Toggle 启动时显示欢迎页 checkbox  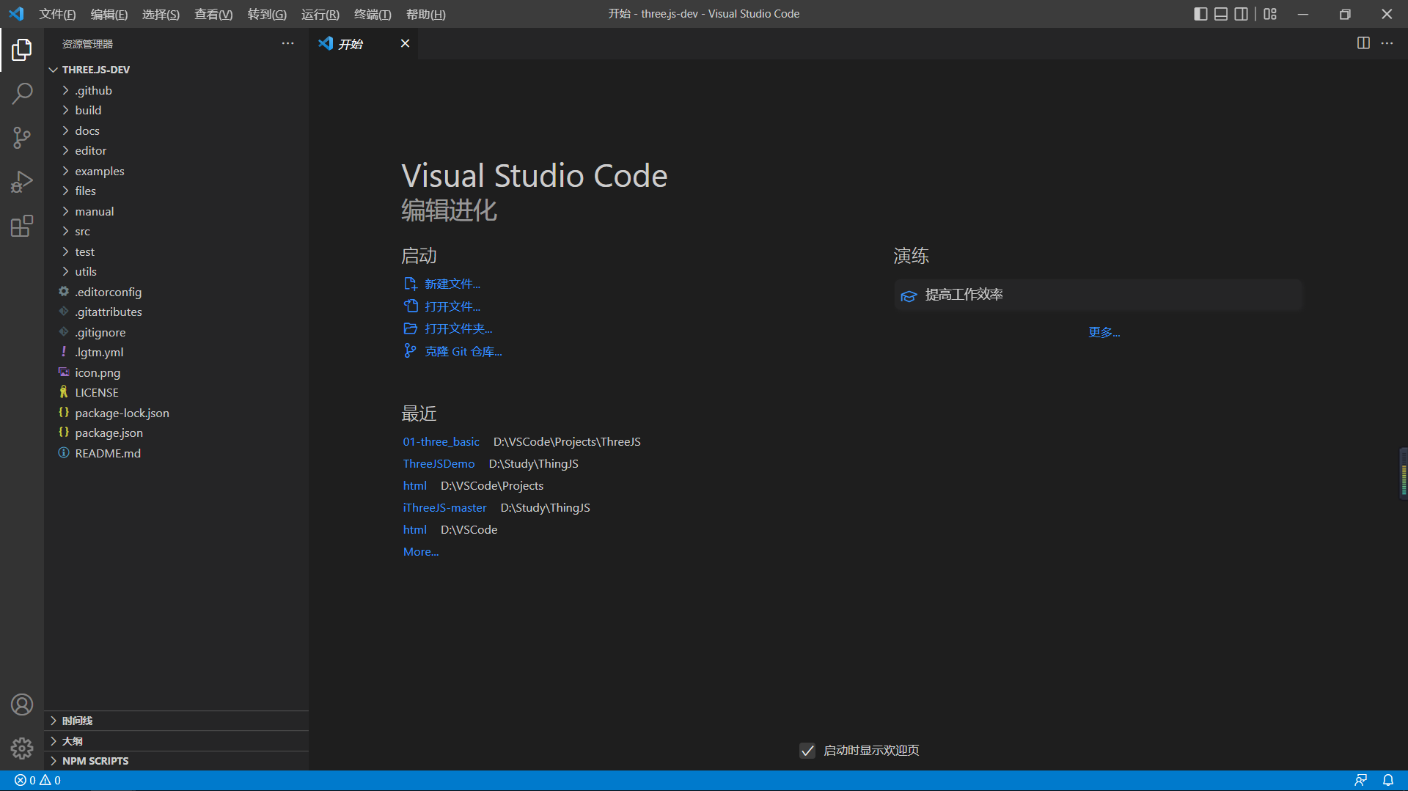807,751
